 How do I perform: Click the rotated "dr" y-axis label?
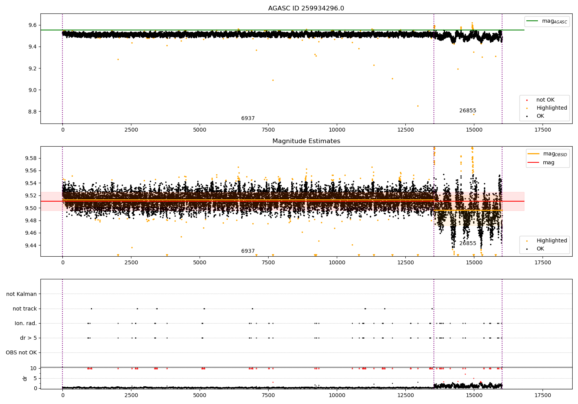coord(25,378)
